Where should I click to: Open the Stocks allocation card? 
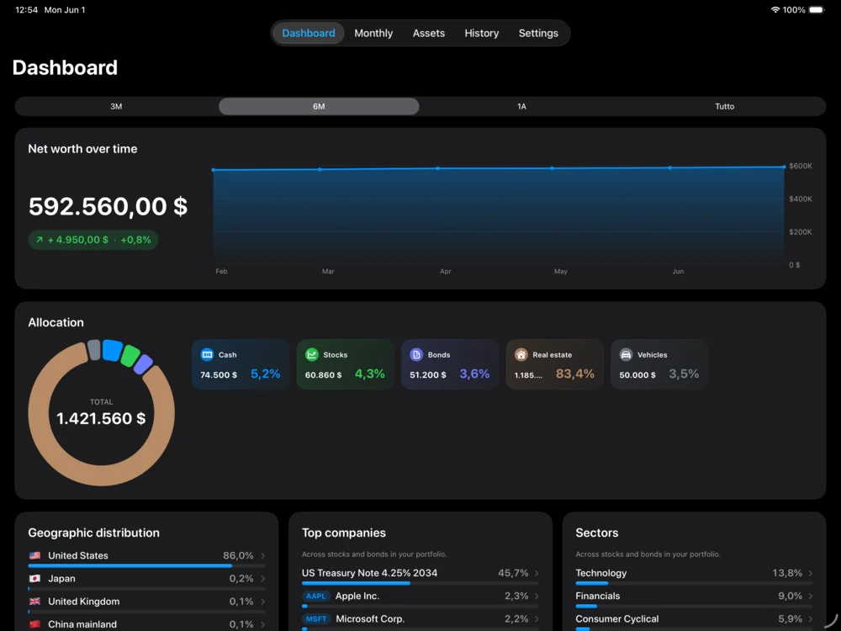(x=345, y=364)
